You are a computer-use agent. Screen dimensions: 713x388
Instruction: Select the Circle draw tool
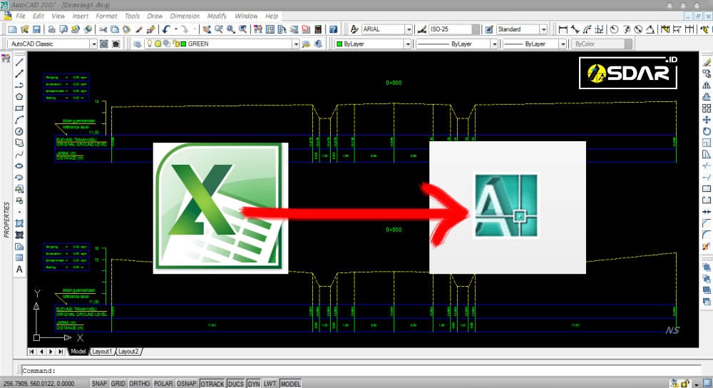(x=19, y=131)
